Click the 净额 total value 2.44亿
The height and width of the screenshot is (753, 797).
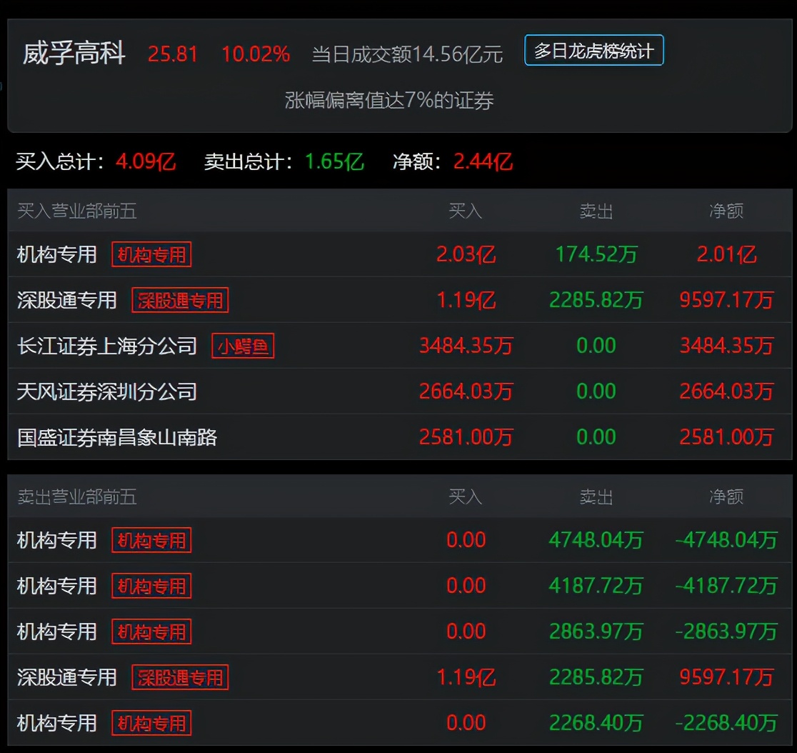[x=483, y=161]
